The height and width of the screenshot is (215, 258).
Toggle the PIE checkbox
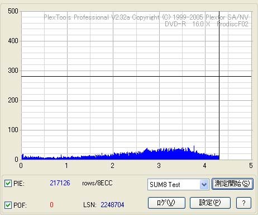pyautogui.click(x=8, y=184)
